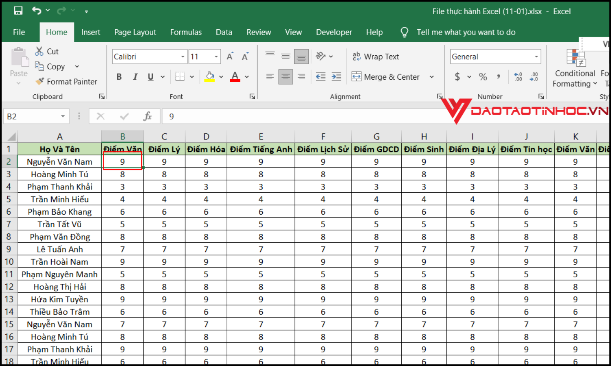The height and width of the screenshot is (366, 611).
Task: Switch to the Insert tab
Action: coord(91,32)
